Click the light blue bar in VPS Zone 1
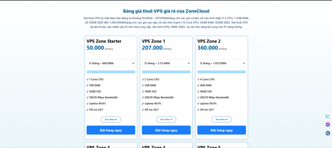Image resolution: width=332 pixels, height=148 pixels. [166, 72]
